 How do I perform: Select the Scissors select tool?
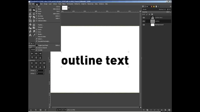click(30, 14)
